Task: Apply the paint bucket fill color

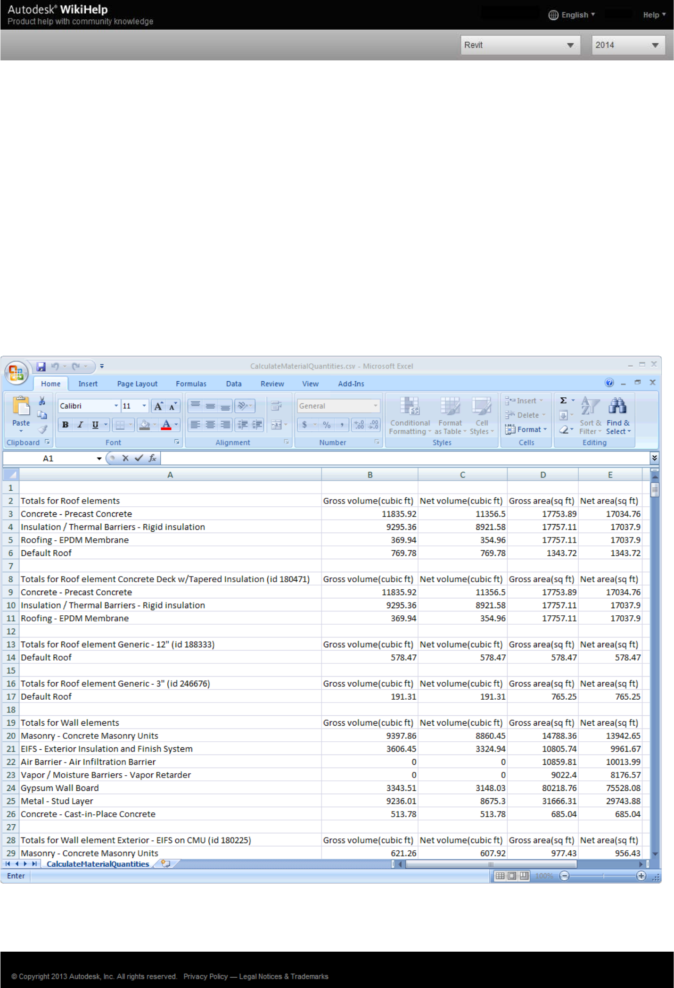Action: point(145,425)
